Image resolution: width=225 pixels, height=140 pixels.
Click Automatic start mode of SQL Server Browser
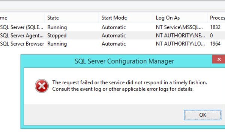click(x=114, y=44)
